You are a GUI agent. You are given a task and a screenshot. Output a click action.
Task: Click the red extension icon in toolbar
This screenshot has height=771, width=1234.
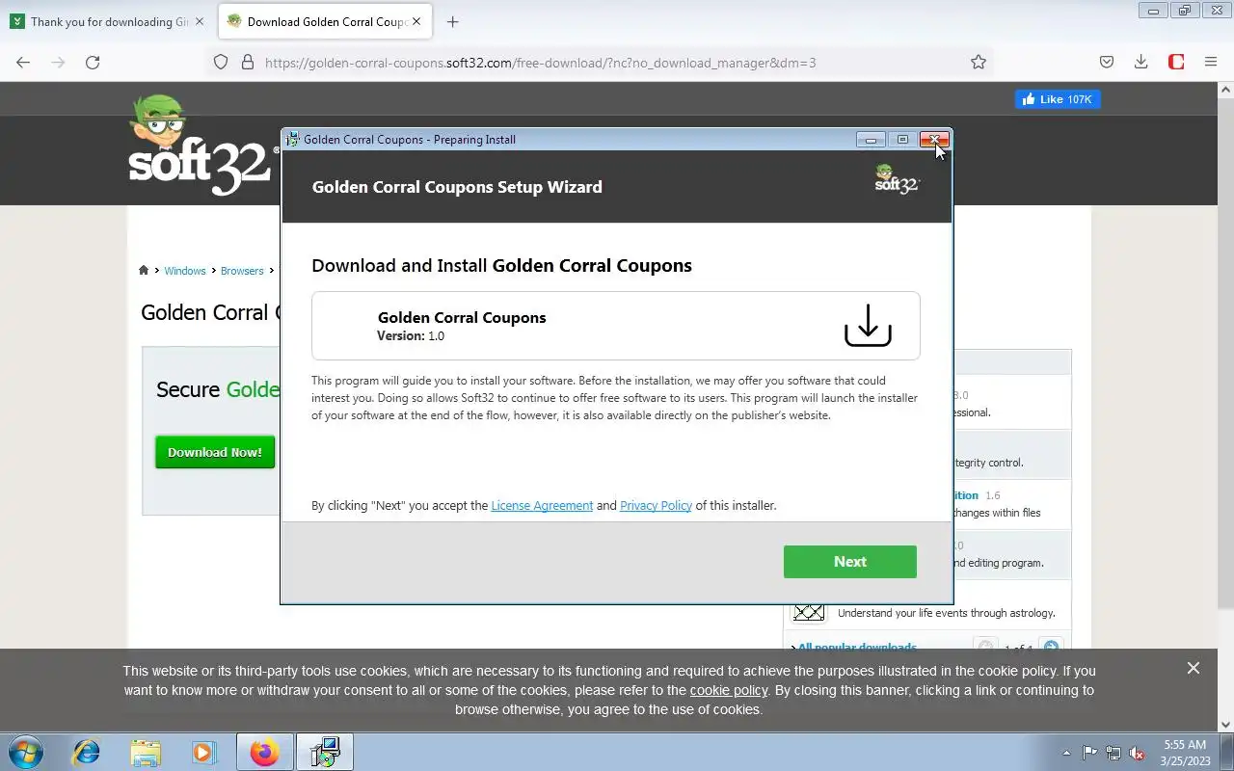coord(1176,63)
